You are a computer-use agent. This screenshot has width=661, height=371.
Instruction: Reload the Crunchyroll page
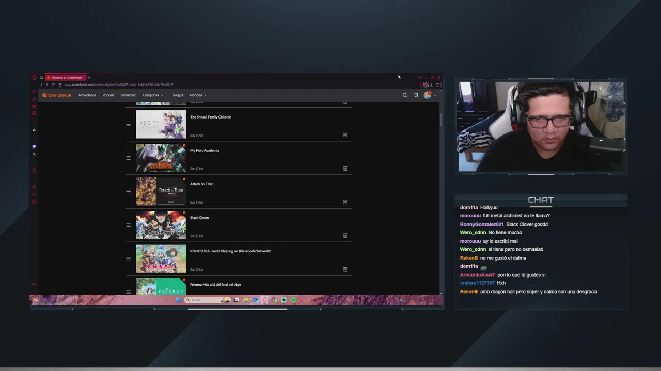click(x=53, y=85)
